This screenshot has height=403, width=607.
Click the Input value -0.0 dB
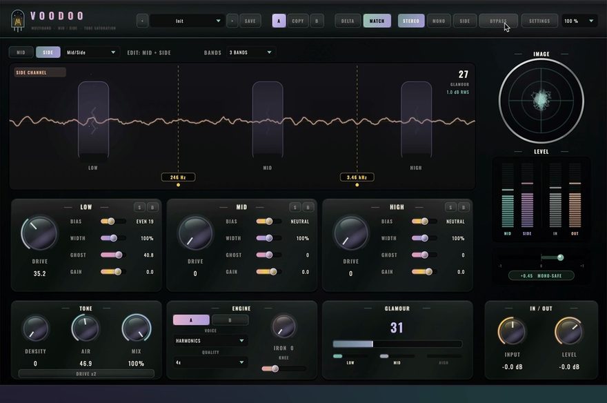512,366
